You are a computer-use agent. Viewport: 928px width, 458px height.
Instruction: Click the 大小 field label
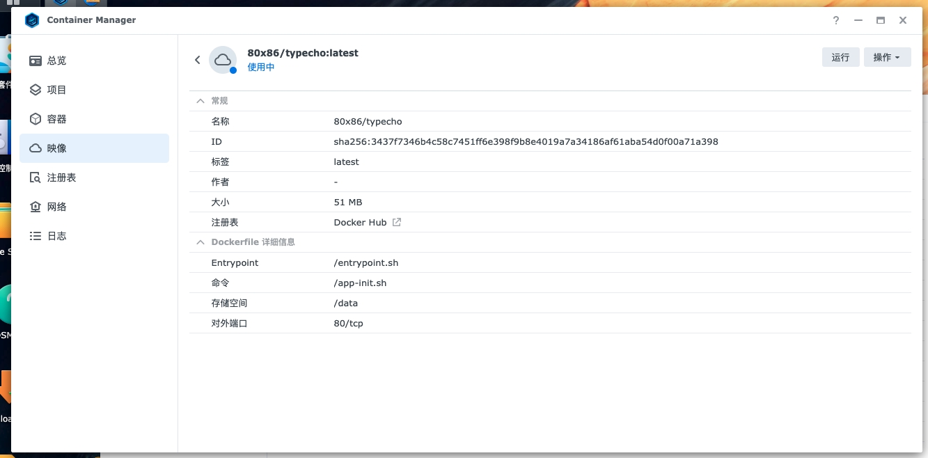(221, 202)
